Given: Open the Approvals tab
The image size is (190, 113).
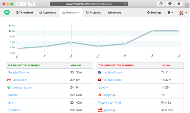Looking at the screenshot, I should pyautogui.click(x=48, y=12).
